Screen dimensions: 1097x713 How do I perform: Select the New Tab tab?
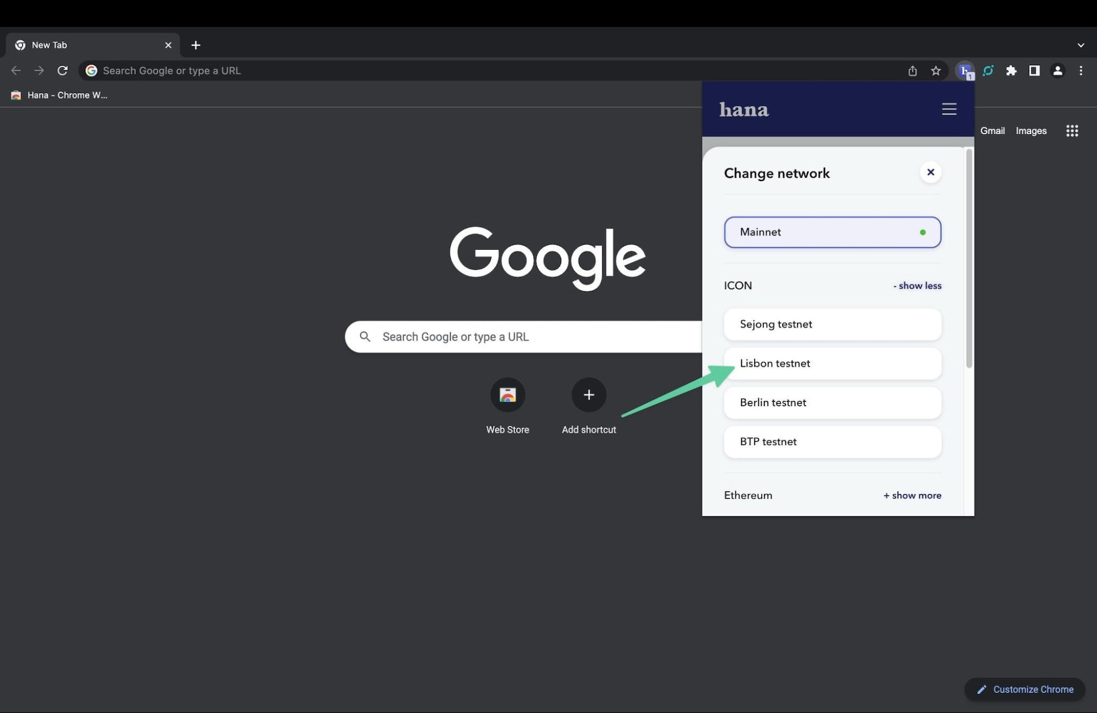pyautogui.click(x=93, y=45)
